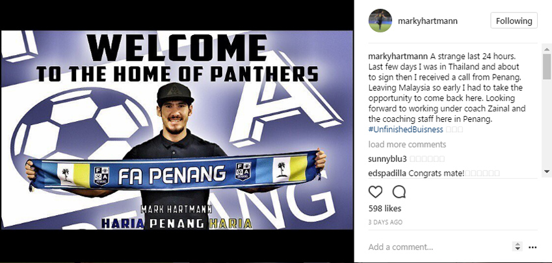Open markyhartmann's profile picture avatar

coord(380,21)
